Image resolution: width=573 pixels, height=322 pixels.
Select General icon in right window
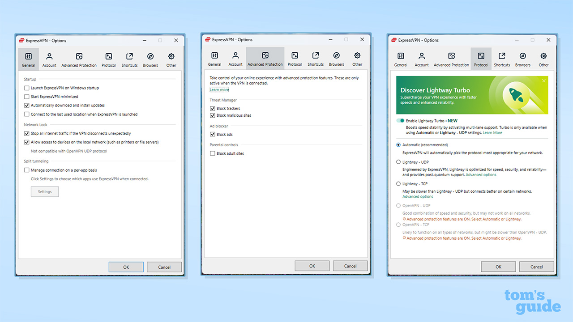coord(401,56)
